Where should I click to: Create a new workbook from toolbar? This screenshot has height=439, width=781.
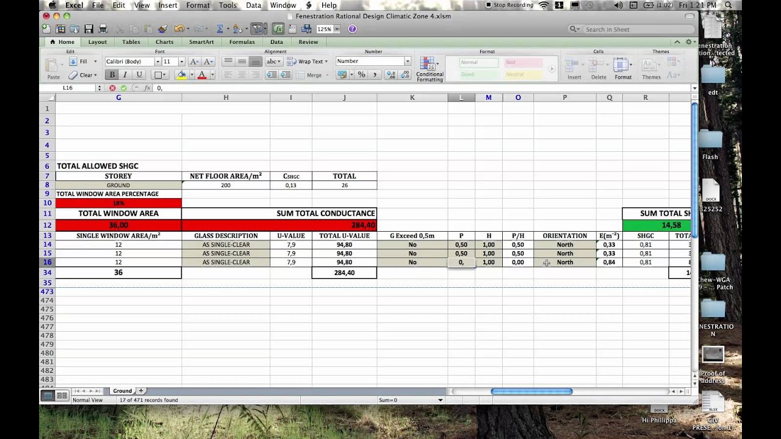click(x=47, y=29)
